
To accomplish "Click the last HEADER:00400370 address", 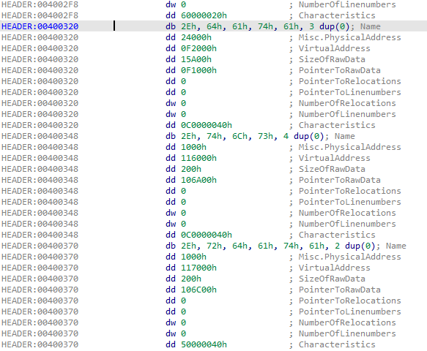I will [x=40, y=344].
